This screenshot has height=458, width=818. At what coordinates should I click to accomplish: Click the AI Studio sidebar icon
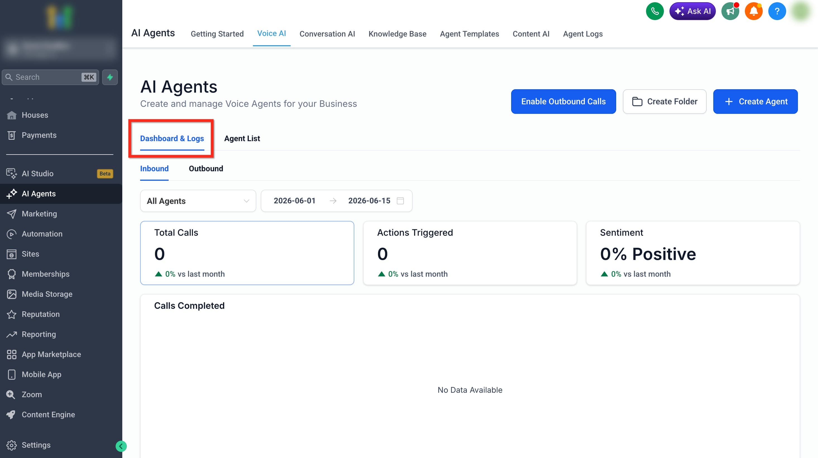(x=11, y=173)
